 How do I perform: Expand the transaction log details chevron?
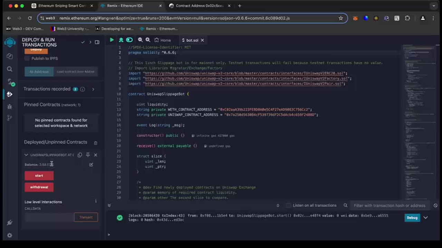(x=426, y=218)
